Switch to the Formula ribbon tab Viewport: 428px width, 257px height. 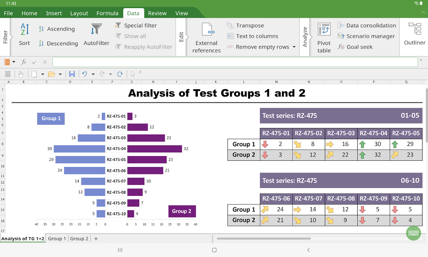coord(107,13)
